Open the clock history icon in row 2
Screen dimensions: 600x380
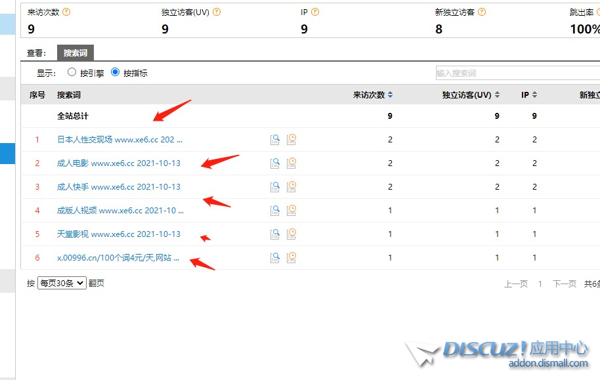[291, 163]
